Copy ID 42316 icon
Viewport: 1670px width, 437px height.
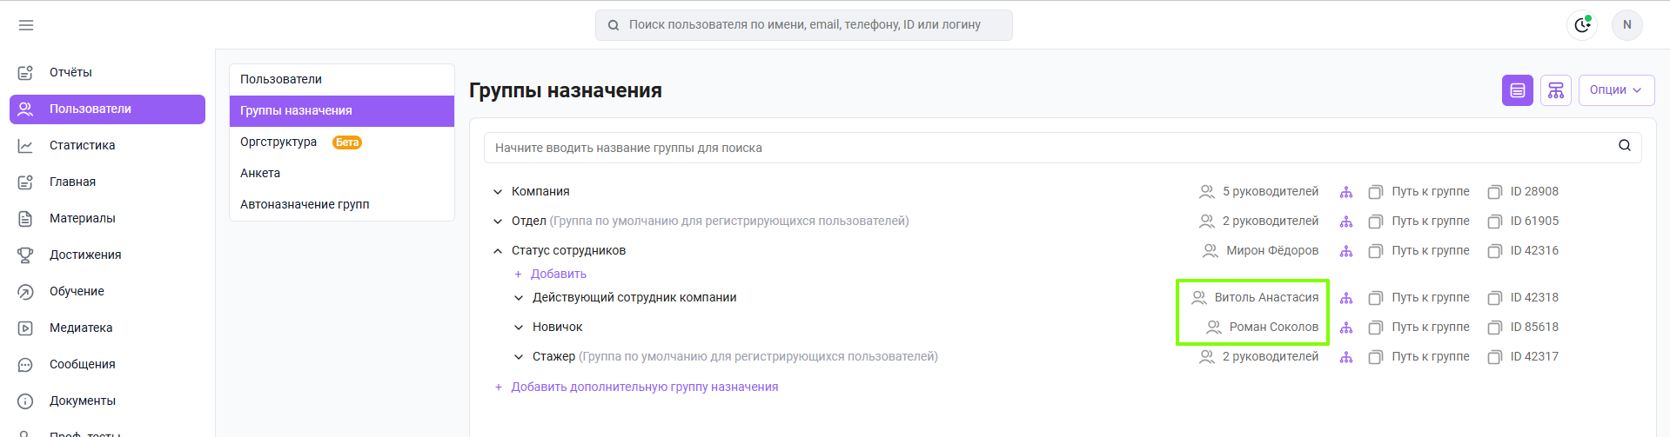[1495, 251]
